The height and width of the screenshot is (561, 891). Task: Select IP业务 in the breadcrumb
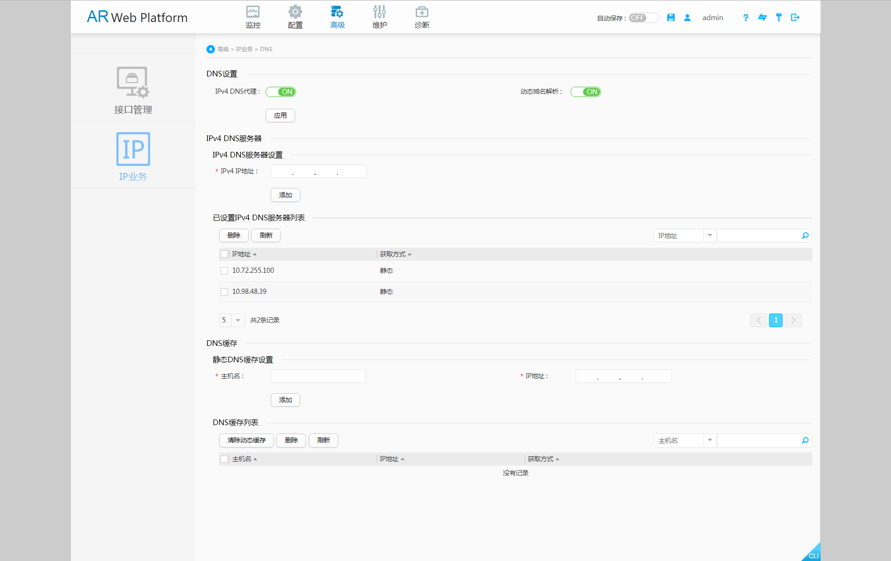(244, 49)
